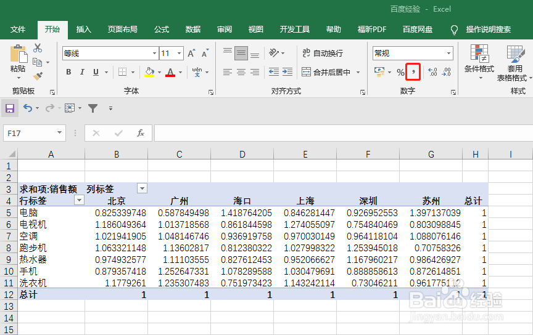This screenshot has width=533, height=335.
Task: Customize Quick Access Toolbar arrow
Action: pos(110,108)
